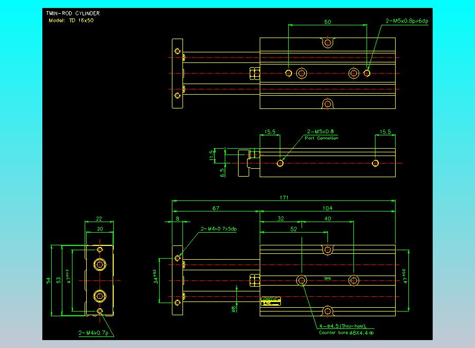Select the '2-M4x0.7x5dp' callout
Viewport: 475px width, 348px height.
218,228
